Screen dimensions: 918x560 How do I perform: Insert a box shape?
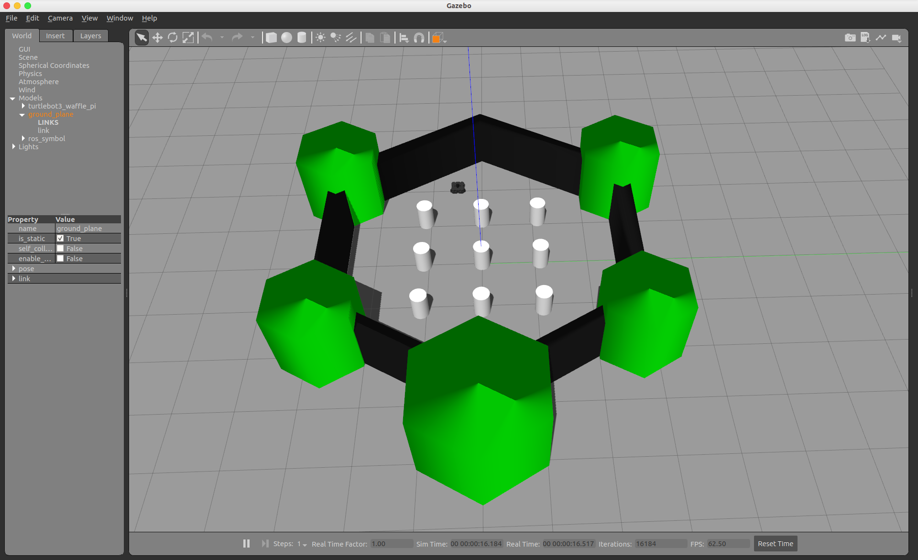(271, 38)
